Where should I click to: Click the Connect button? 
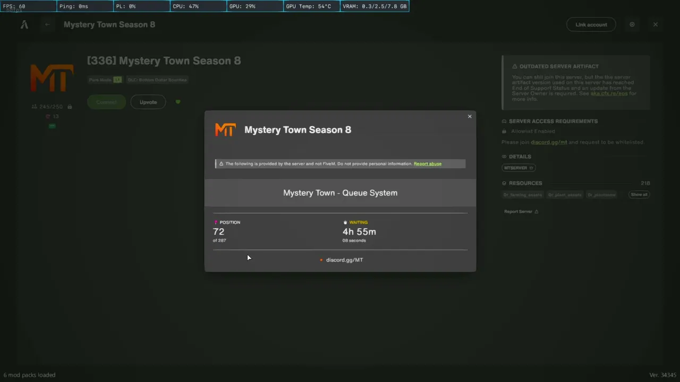[x=106, y=102]
